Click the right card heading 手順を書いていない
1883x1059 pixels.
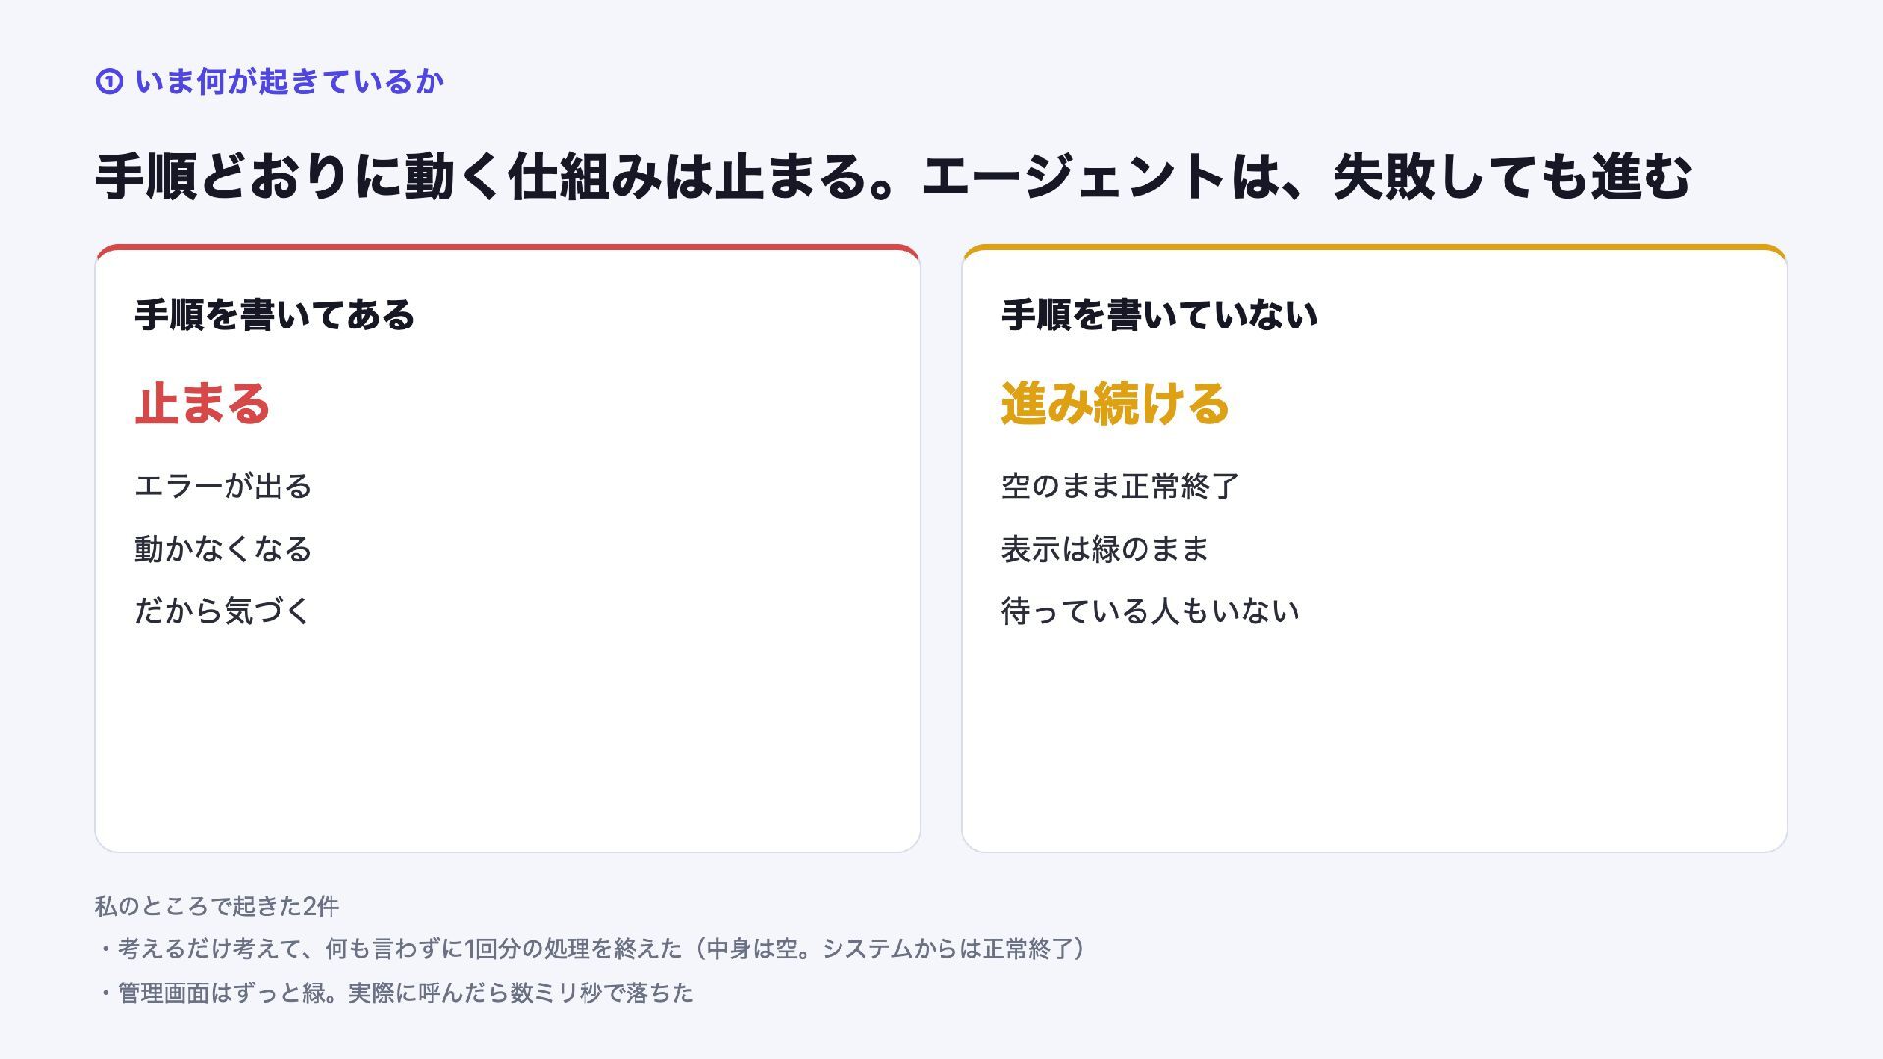[x=1159, y=315]
